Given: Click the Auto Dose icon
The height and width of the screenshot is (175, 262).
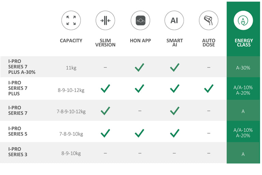Looking at the screenshot, I should click(208, 20).
